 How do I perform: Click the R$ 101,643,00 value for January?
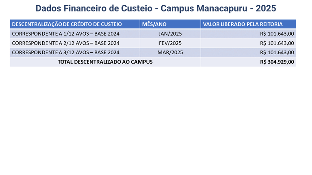coord(277,34)
